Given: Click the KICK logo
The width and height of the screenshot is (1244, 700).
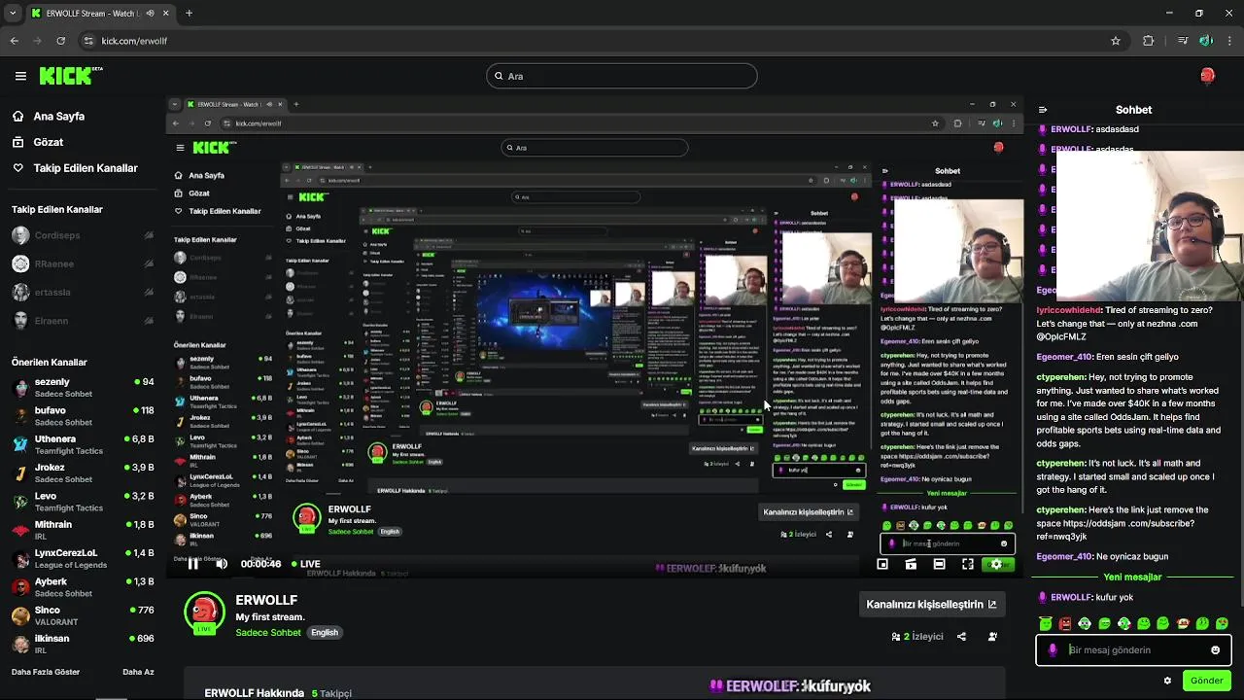Looking at the screenshot, I should coord(71,76).
